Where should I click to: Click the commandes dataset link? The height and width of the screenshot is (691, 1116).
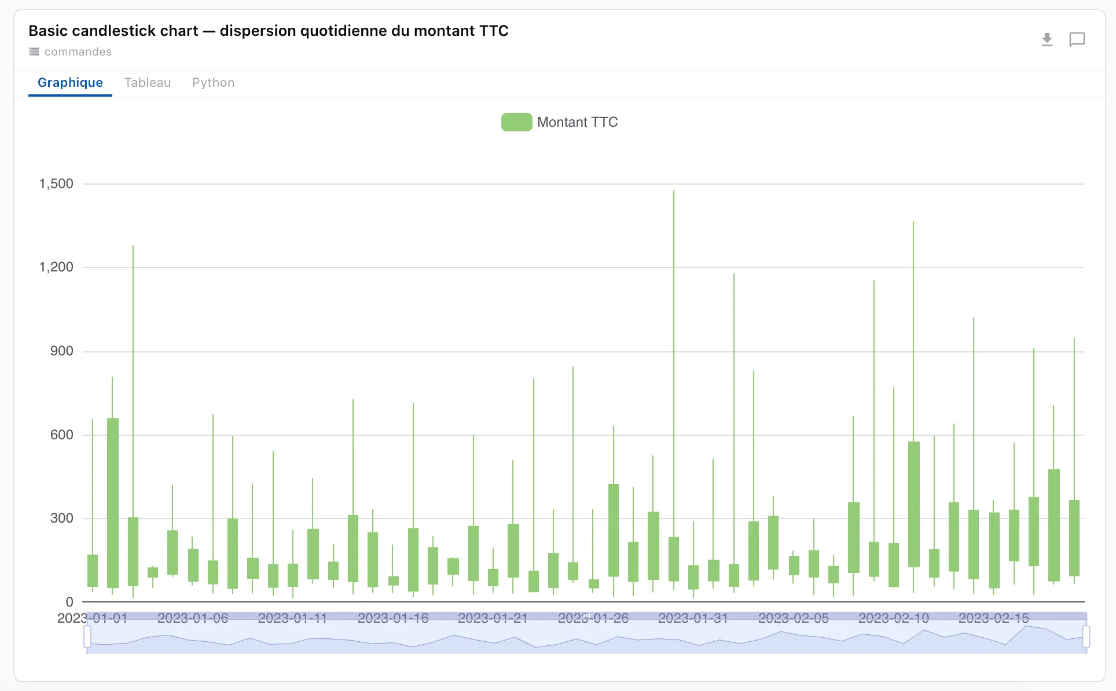tap(78, 52)
